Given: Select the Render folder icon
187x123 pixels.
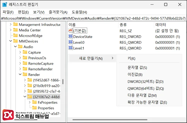Looking at the screenshot, I should click(x=25, y=74).
